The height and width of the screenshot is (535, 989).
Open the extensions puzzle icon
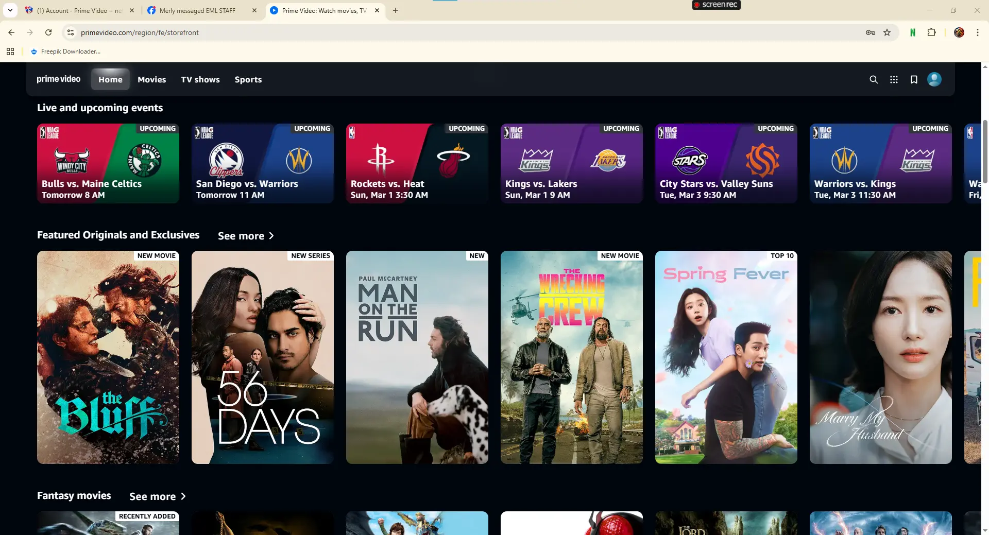tap(931, 32)
